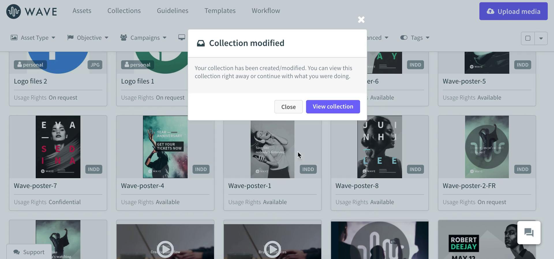Expand the Asset Type filter
This screenshot has height=259, width=554.
point(33,38)
